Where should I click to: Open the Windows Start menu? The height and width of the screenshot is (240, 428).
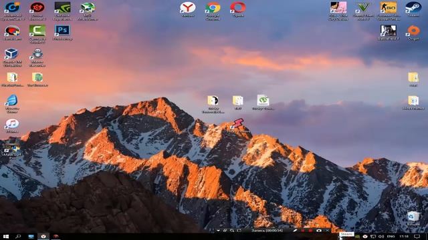click(6, 237)
